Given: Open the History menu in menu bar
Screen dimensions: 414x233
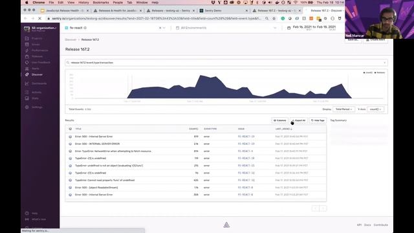Looking at the screenshot, I should click(x=83, y=3).
